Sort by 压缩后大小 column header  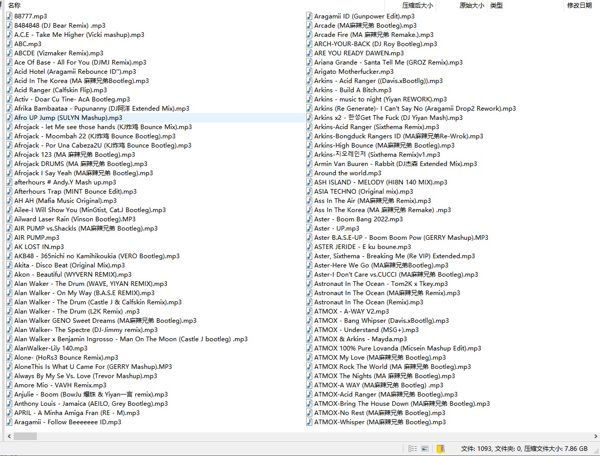coord(417,6)
